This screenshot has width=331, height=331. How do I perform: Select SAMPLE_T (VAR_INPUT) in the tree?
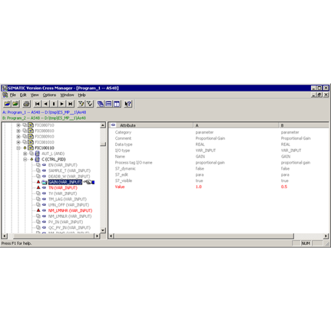(x=70, y=171)
